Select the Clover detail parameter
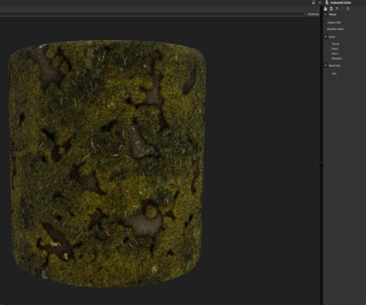366x305 pixels. [335, 44]
